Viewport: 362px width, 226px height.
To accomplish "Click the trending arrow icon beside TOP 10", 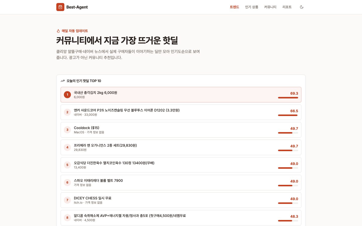I will pos(63,81).
